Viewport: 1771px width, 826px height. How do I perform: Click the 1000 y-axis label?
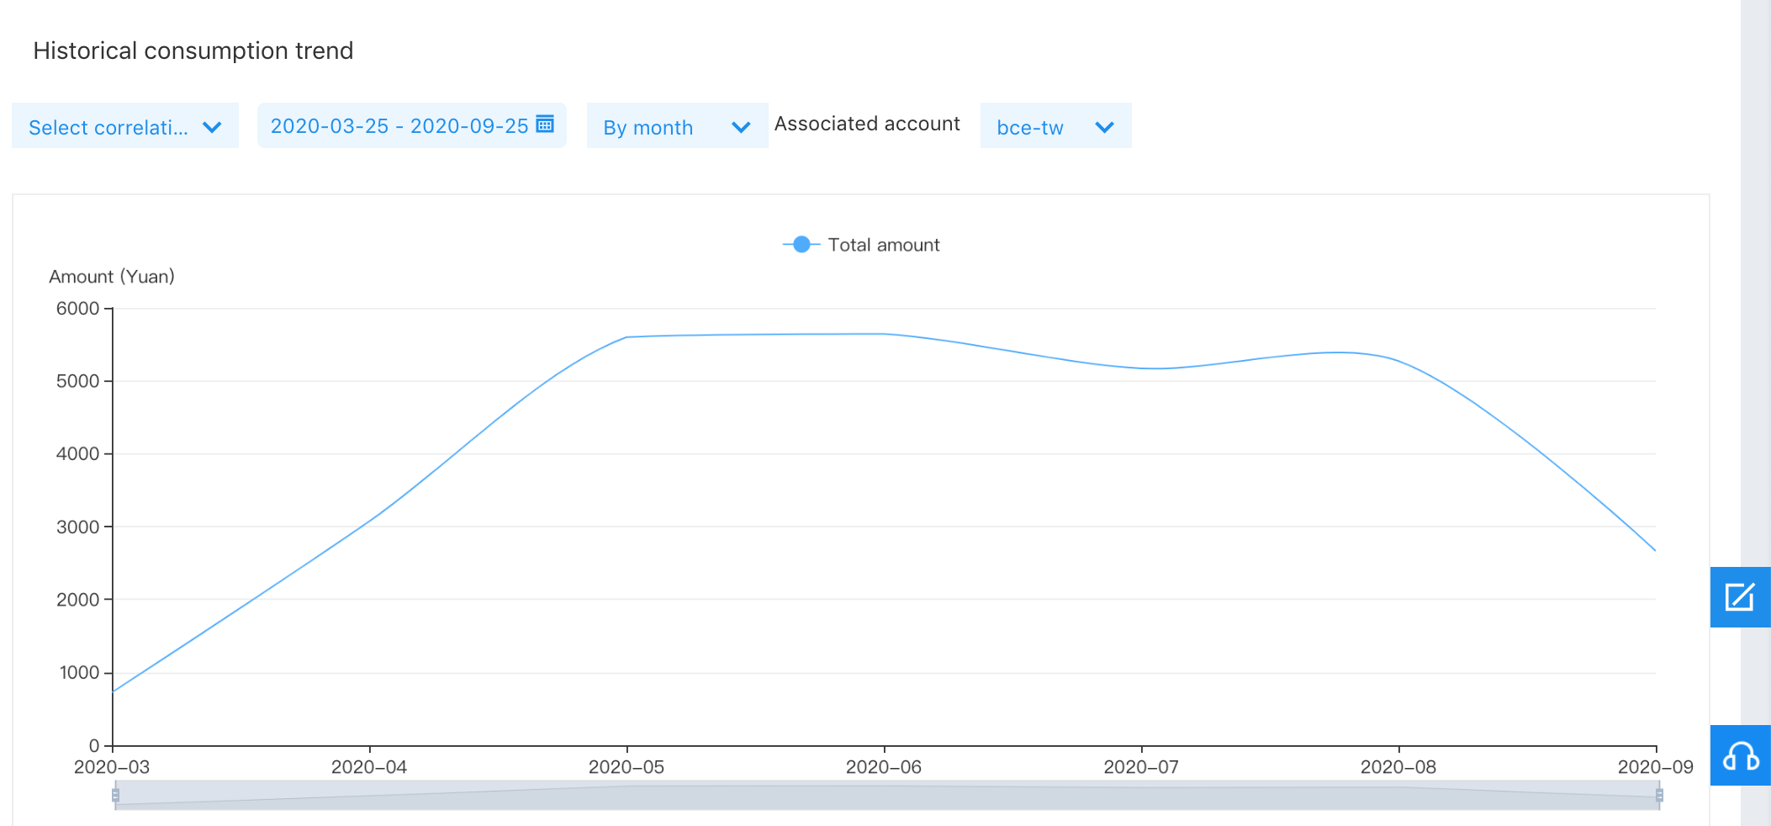(x=79, y=673)
